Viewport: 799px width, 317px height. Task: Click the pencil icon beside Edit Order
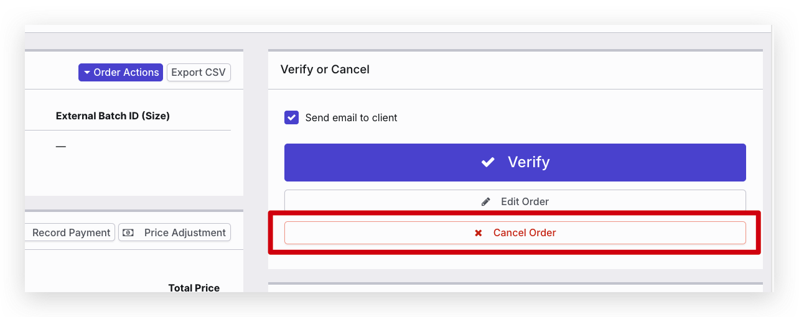[x=486, y=201]
